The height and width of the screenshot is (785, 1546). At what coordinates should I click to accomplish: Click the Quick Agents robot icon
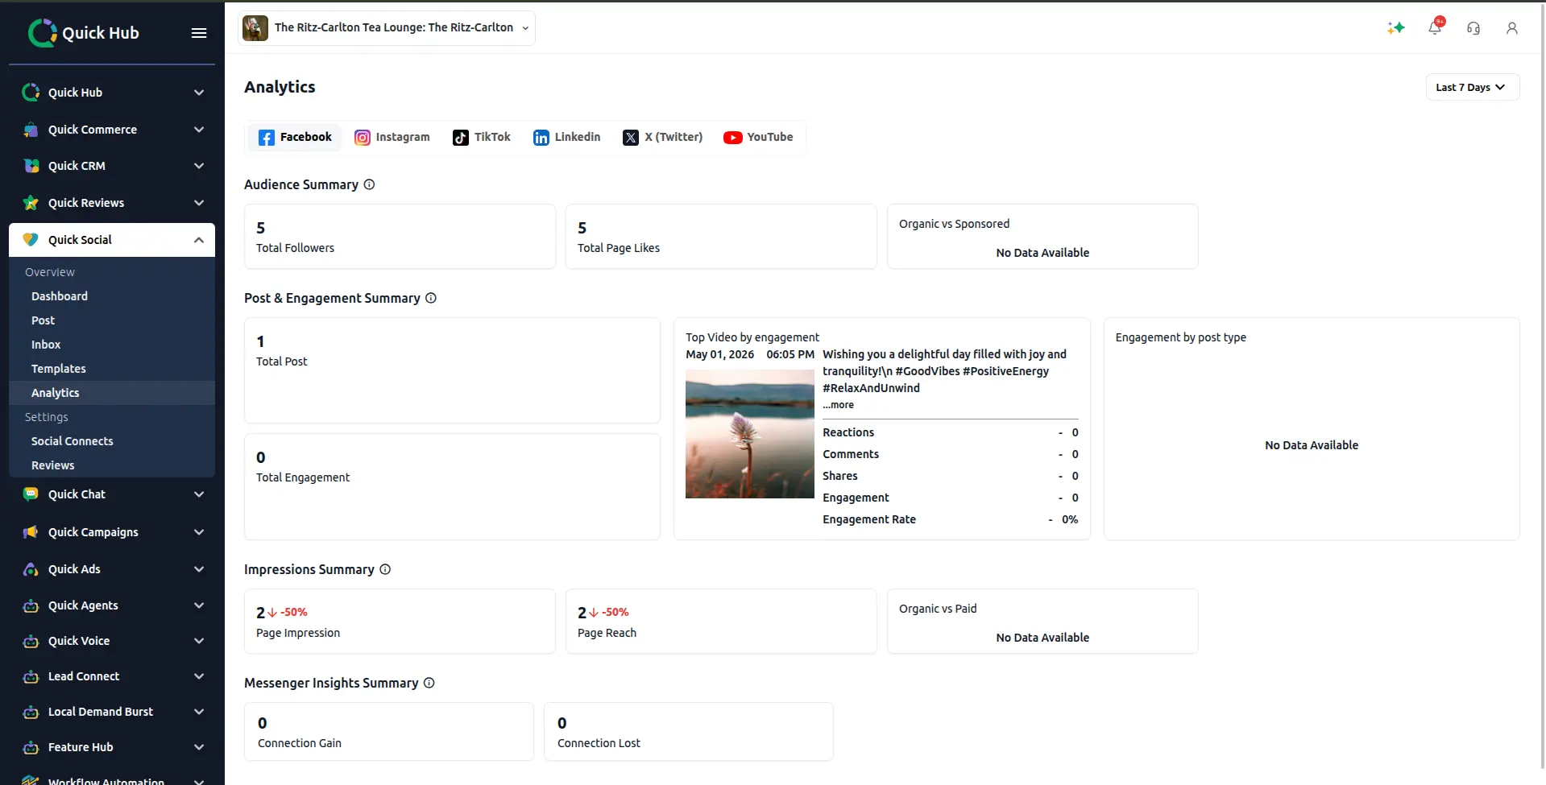click(x=31, y=605)
